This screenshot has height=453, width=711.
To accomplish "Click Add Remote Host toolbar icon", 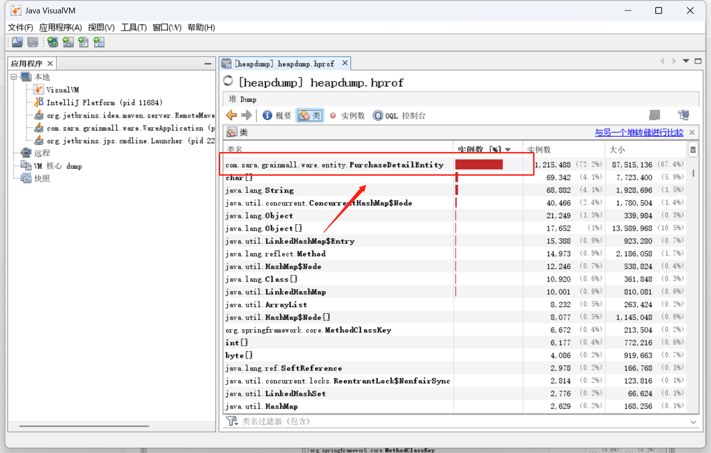I will tap(53, 42).
